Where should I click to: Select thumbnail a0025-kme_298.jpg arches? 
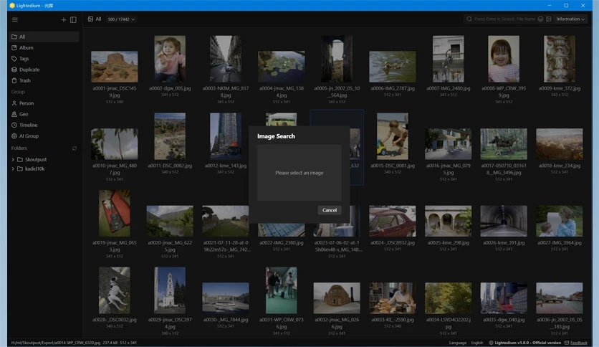pyautogui.click(x=448, y=221)
